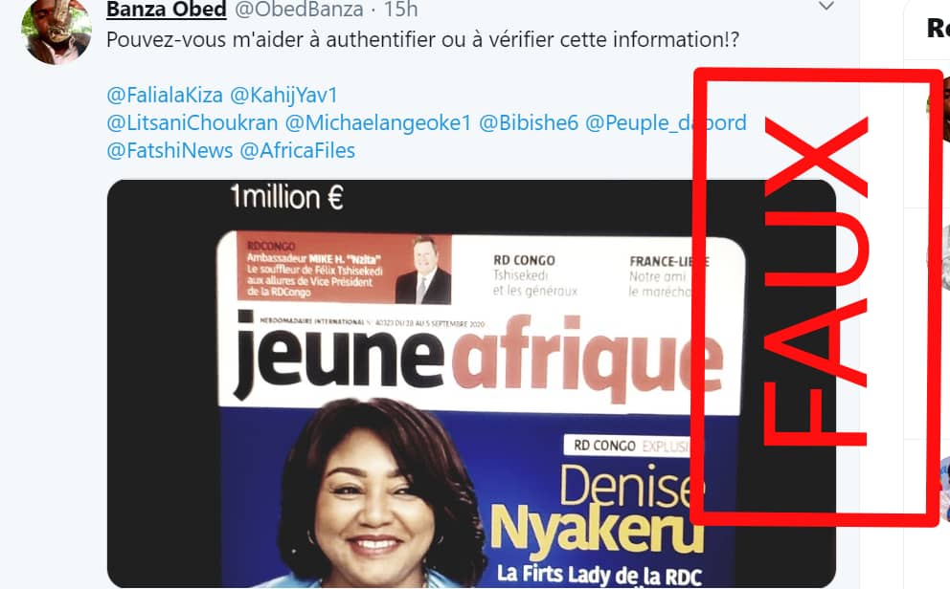Click the @Peuple_dabord mention
This screenshot has width=950, height=589.
click(x=666, y=122)
